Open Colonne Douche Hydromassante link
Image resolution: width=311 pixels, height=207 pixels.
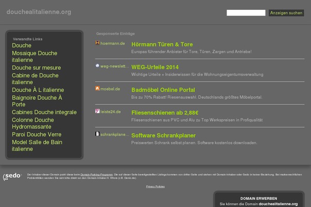pyautogui.click(x=33, y=123)
